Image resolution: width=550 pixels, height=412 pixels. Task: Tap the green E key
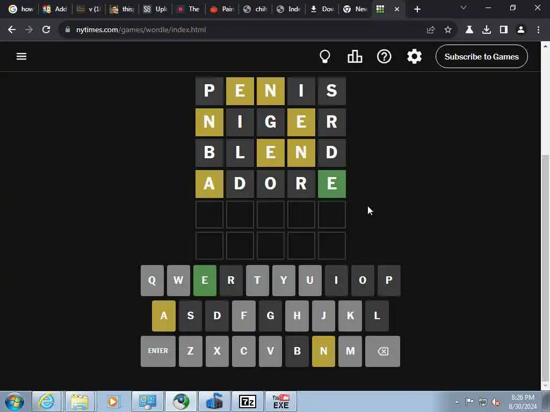pos(205,280)
